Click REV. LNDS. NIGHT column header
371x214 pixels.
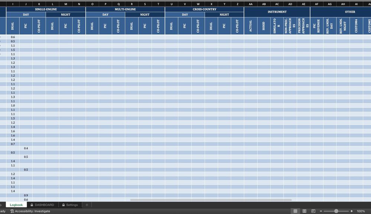pyautogui.click(x=343, y=26)
